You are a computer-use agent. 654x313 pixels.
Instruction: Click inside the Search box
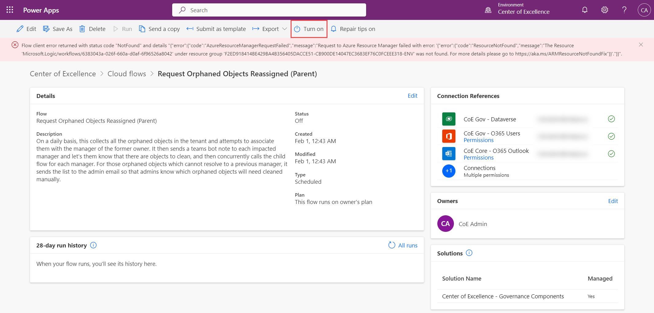[269, 10]
